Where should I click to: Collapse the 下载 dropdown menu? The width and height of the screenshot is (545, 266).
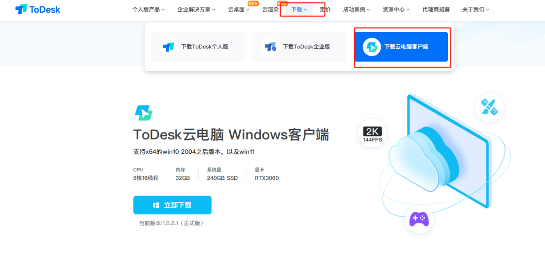299,9
